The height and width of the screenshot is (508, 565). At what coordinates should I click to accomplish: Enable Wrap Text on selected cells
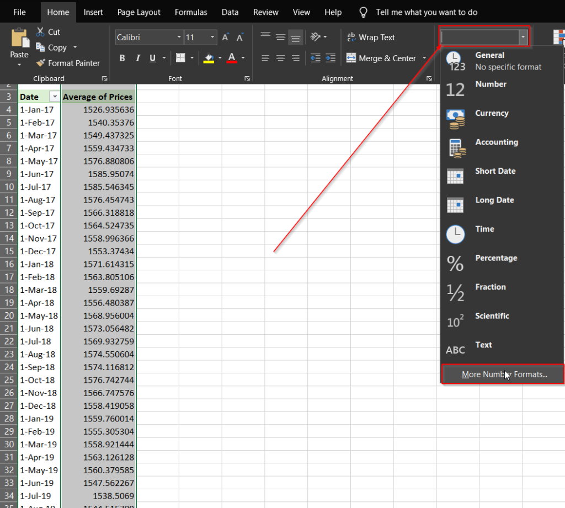[x=371, y=37]
